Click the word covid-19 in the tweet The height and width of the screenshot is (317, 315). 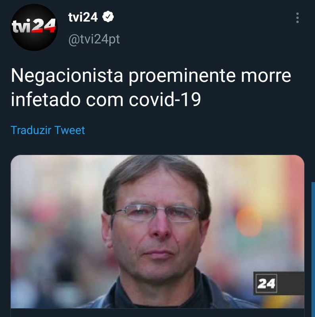click(165, 99)
